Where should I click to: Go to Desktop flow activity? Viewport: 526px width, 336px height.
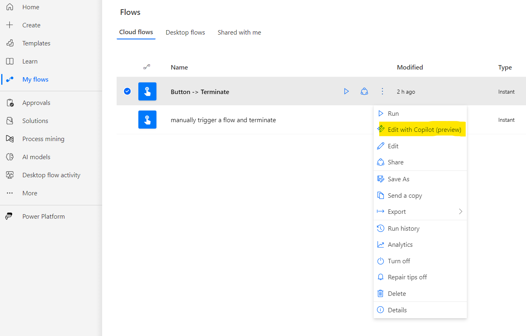coord(51,175)
